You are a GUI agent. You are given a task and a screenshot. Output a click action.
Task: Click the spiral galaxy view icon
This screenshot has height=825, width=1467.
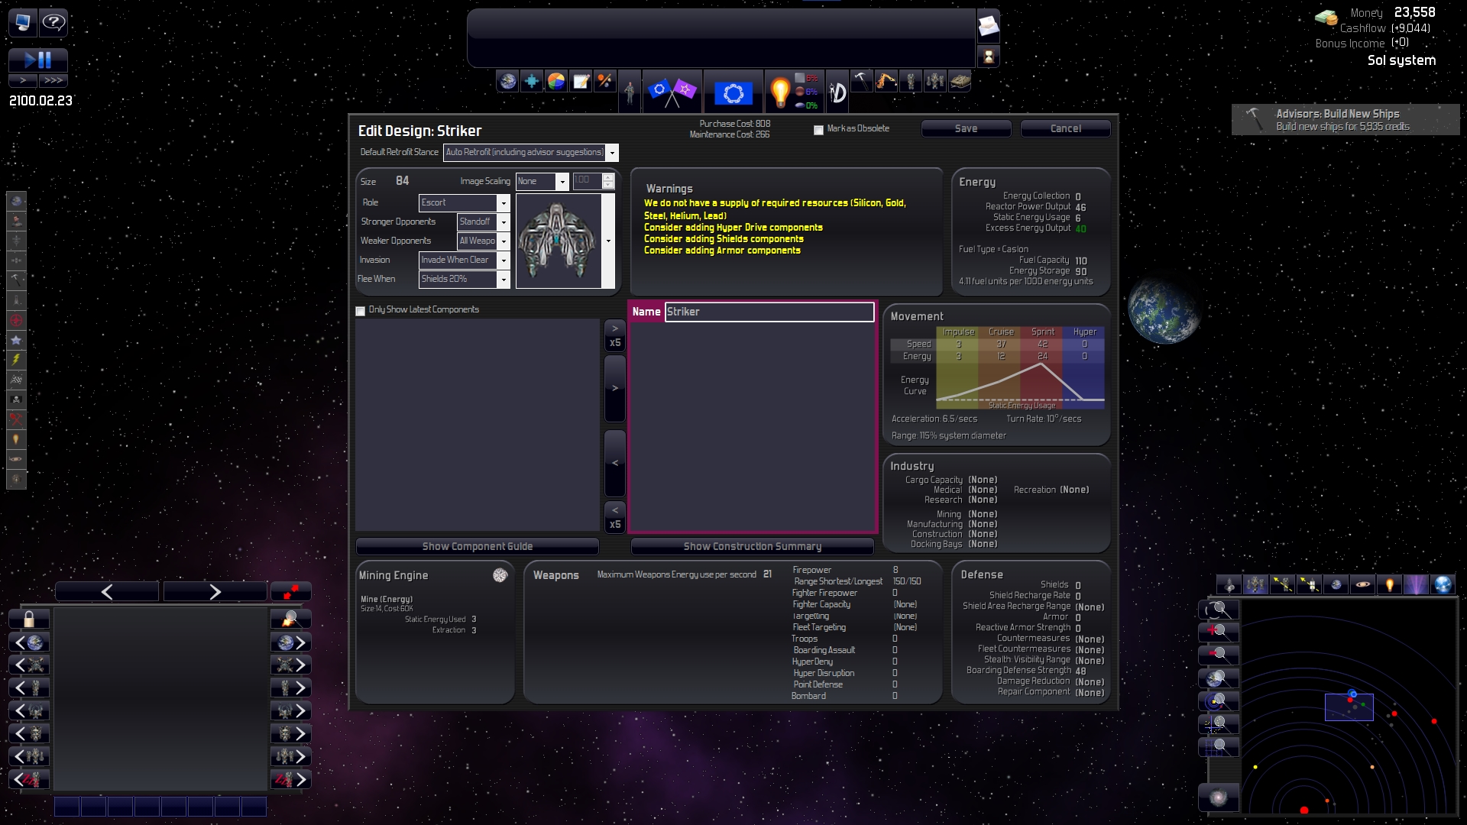pos(1219,797)
